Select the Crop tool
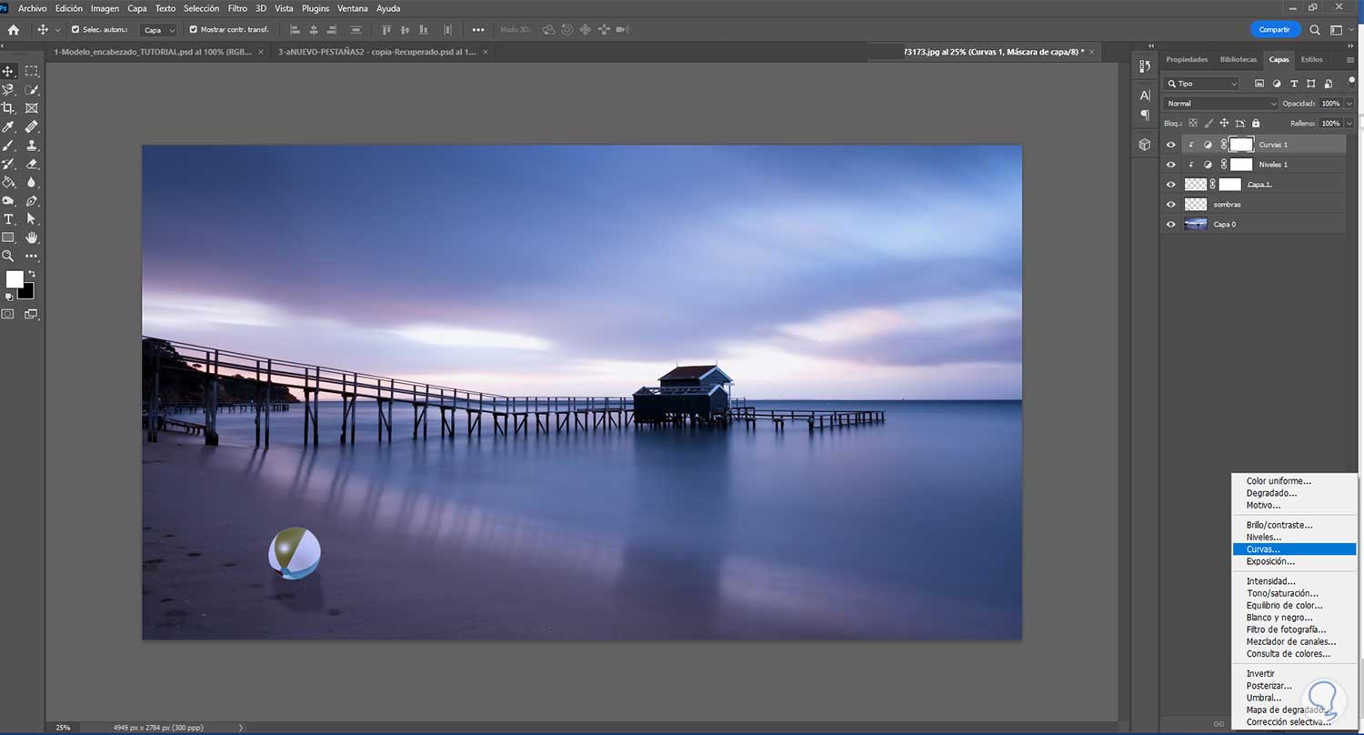This screenshot has width=1364, height=735. point(8,108)
